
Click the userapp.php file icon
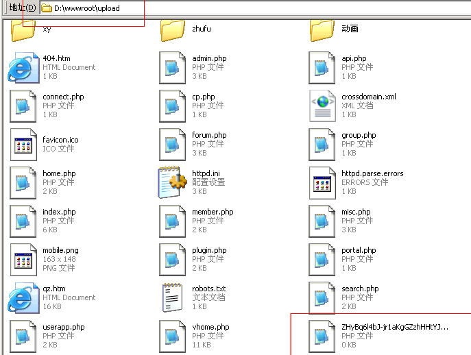point(23,336)
